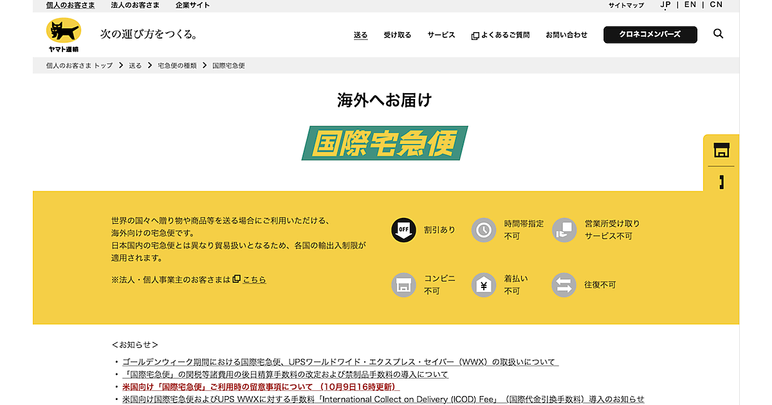Click the コンビニ store icon
The image size is (772, 405).
tap(403, 285)
